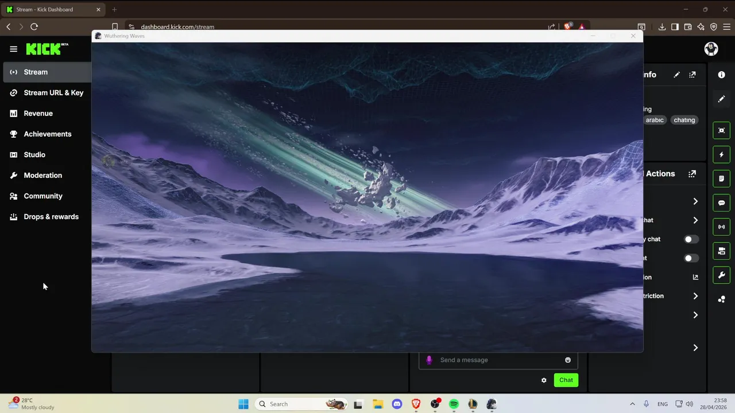
Task: Toggle the browser sidebar panel
Action: point(675,26)
